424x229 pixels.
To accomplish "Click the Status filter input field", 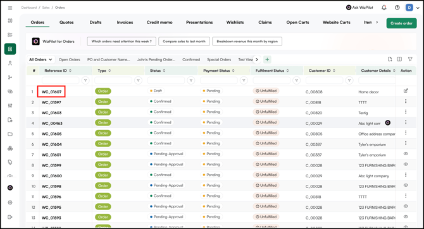I will [x=166, y=80].
